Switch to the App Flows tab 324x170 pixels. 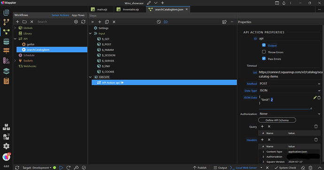pos(78,15)
